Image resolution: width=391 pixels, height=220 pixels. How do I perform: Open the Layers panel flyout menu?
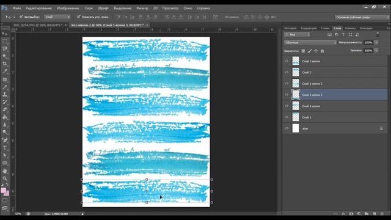point(388,28)
